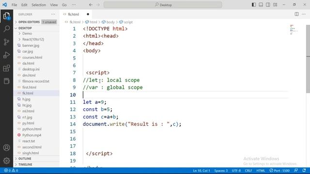Toggle the bottom panel layout icon

261,5
